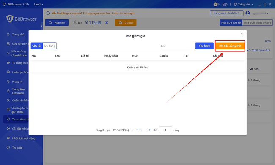Viewport: 275px width, 165px height.
Task: Select Hóa đơn cloud phone tab
Action: 258,22
